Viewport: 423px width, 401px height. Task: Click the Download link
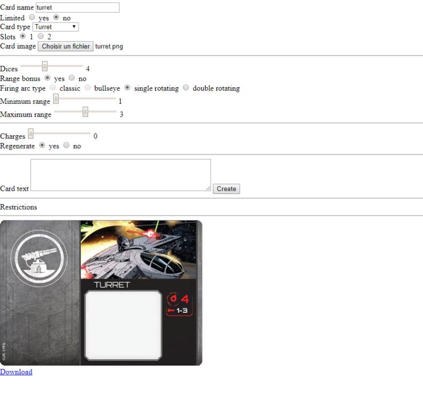click(x=16, y=372)
